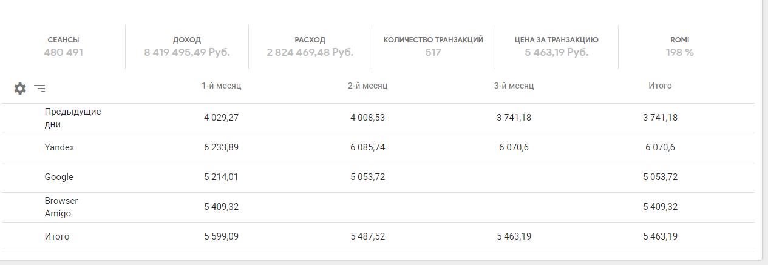Click the 3-й месяц column header
This screenshot has width=768, height=265.
coord(514,86)
